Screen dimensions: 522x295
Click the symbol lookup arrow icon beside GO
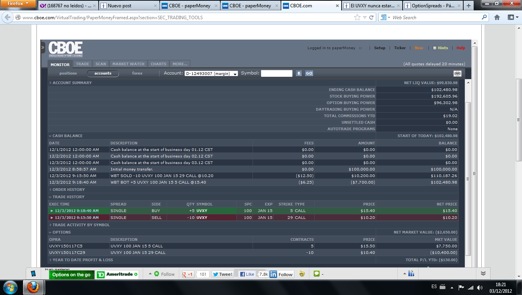(x=299, y=73)
